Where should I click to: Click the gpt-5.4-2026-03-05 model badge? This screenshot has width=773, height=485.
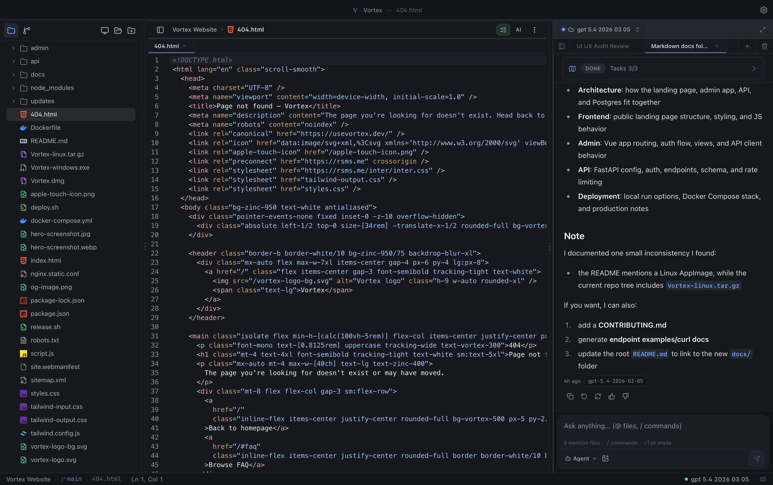tap(615, 381)
